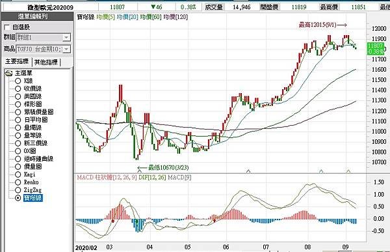Click the volume value 14,946

pos(242,7)
